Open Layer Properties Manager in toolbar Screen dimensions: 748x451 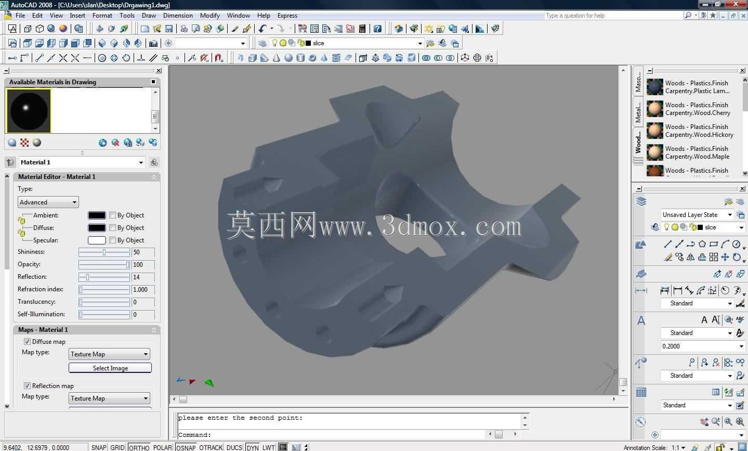(263, 43)
